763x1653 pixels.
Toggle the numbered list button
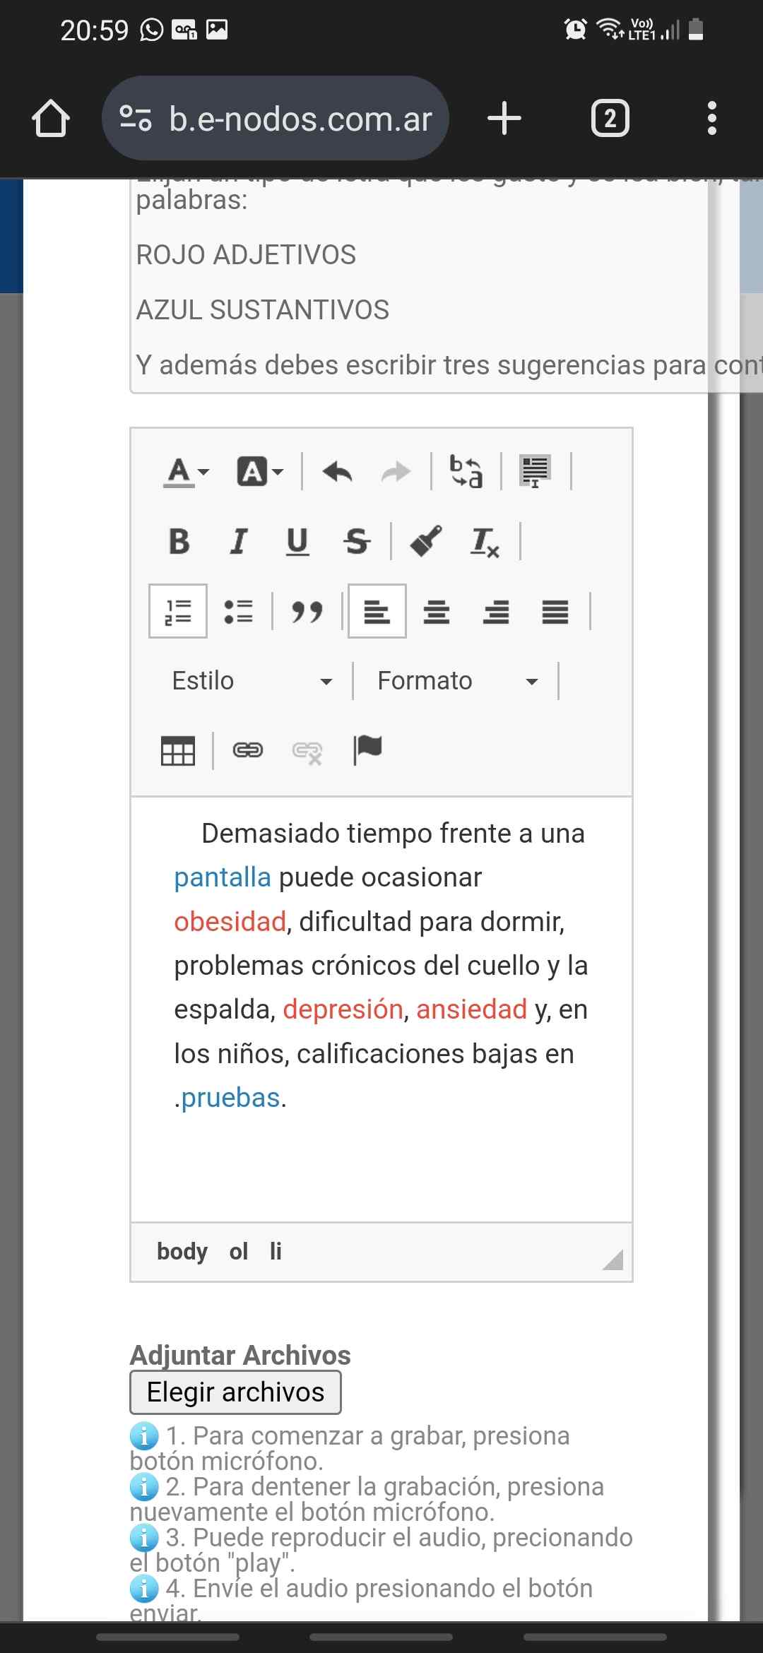pos(178,611)
